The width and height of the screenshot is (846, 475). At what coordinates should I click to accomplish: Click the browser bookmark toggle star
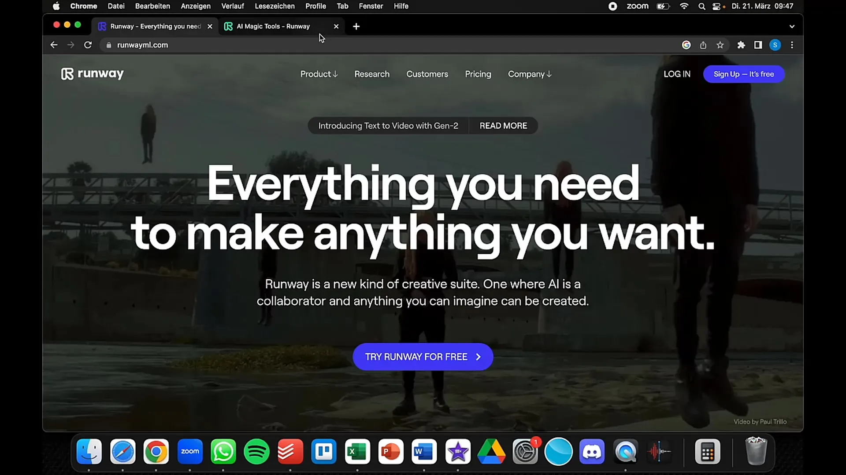[720, 45]
